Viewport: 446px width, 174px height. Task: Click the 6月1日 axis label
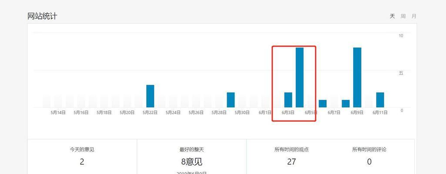tap(265, 113)
